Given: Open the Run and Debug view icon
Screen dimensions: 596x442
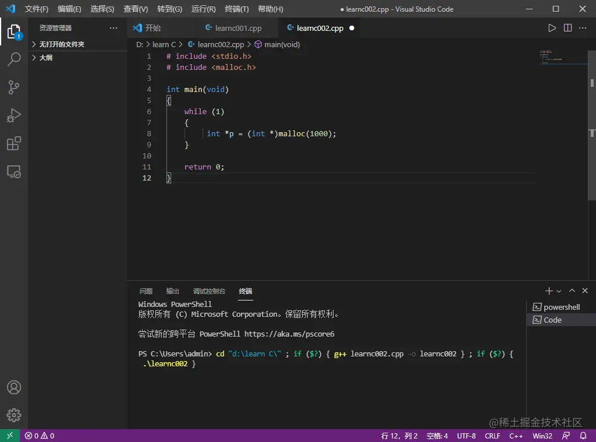Looking at the screenshot, I should click(14, 116).
